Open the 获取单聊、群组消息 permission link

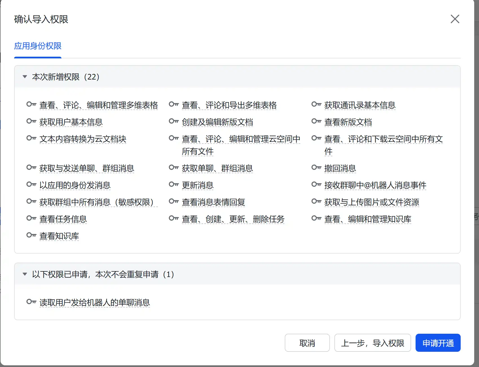[217, 168]
